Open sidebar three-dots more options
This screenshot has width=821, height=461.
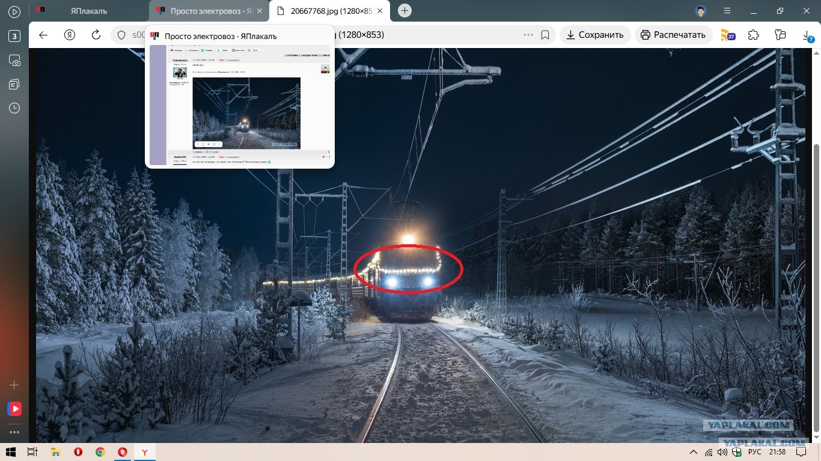(14, 432)
